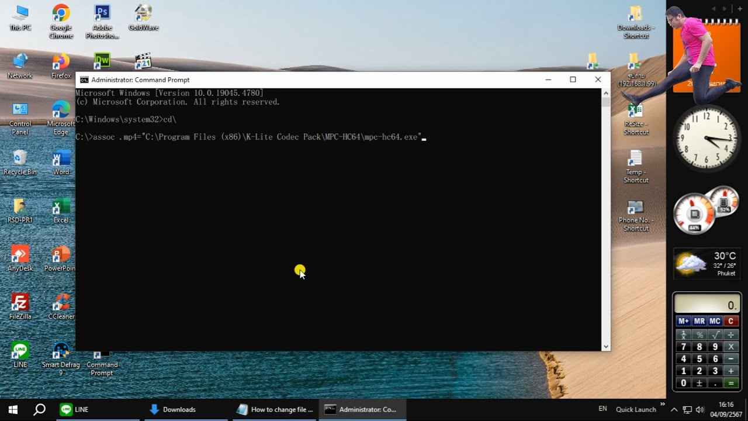The height and width of the screenshot is (421, 748).
Task: Open FileZilla desktop shortcut
Action: click(x=20, y=307)
